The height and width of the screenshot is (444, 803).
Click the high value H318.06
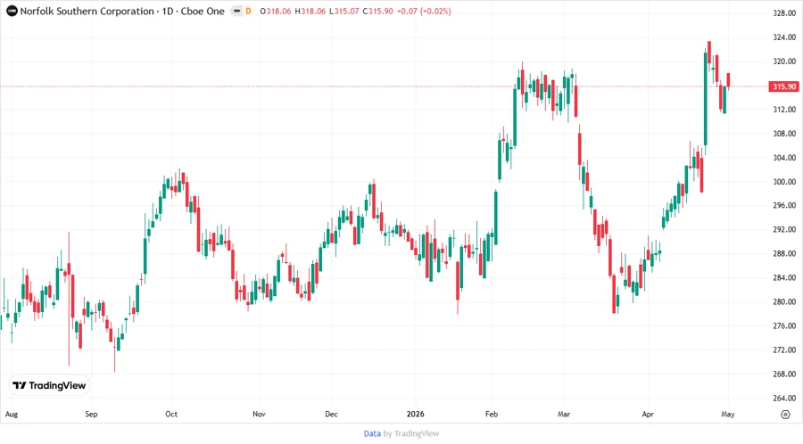(310, 12)
